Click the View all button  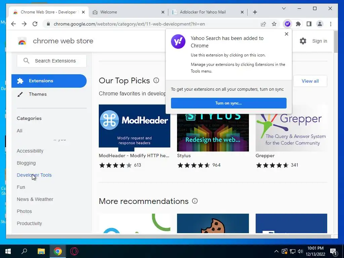tap(310, 81)
